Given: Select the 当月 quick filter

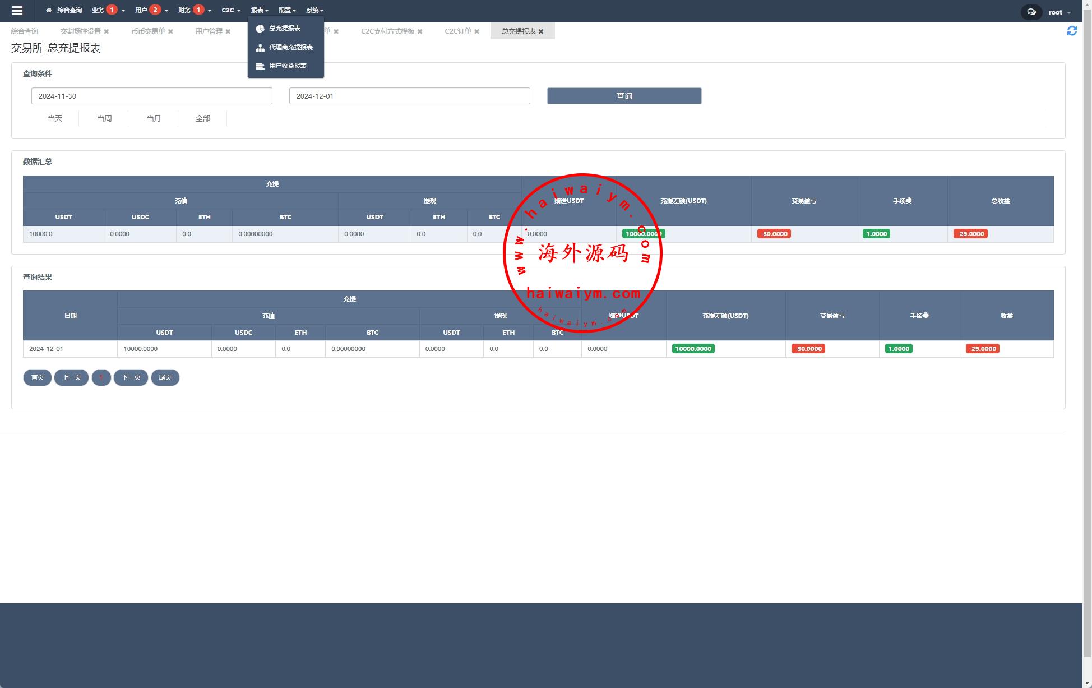Looking at the screenshot, I should [153, 118].
